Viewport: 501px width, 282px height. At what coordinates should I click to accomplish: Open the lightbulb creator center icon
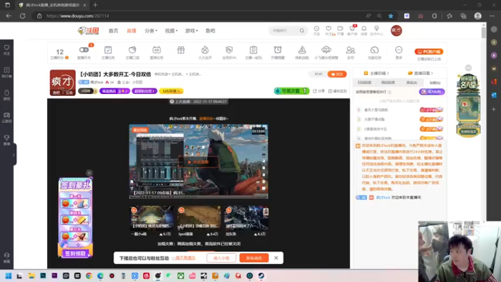(376, 29)
